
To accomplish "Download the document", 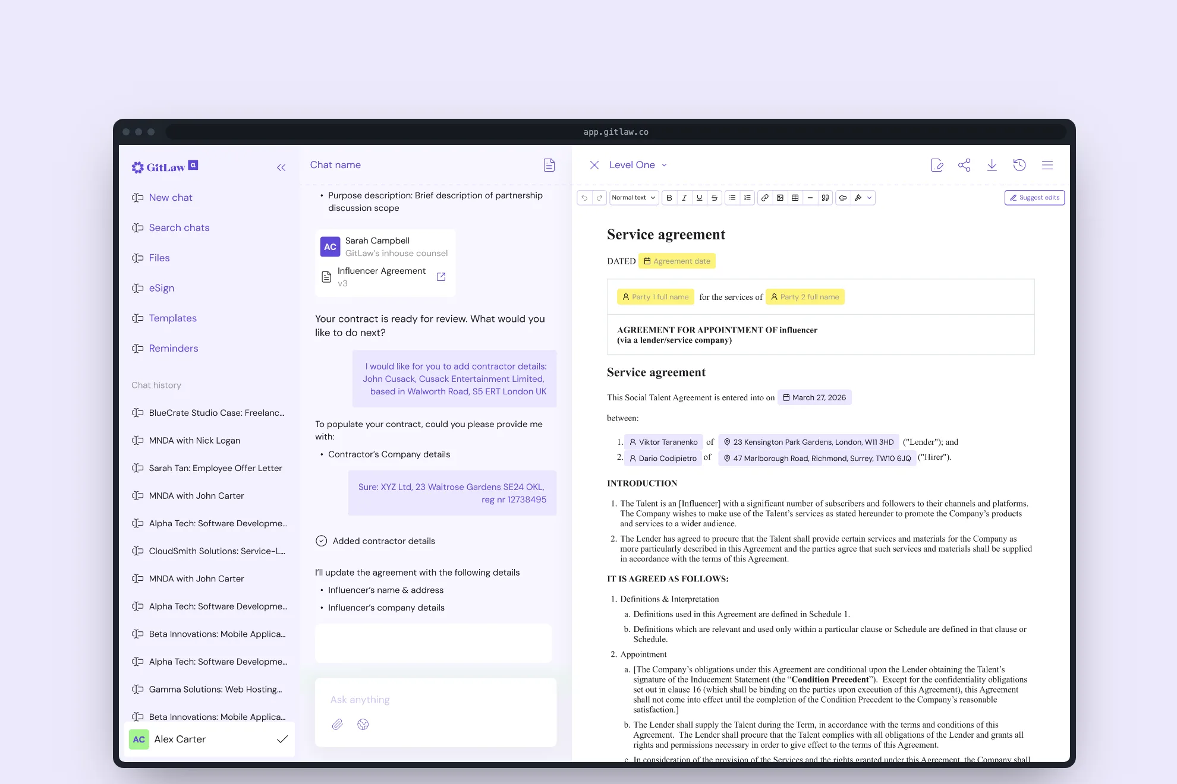I will pos(992,165).
